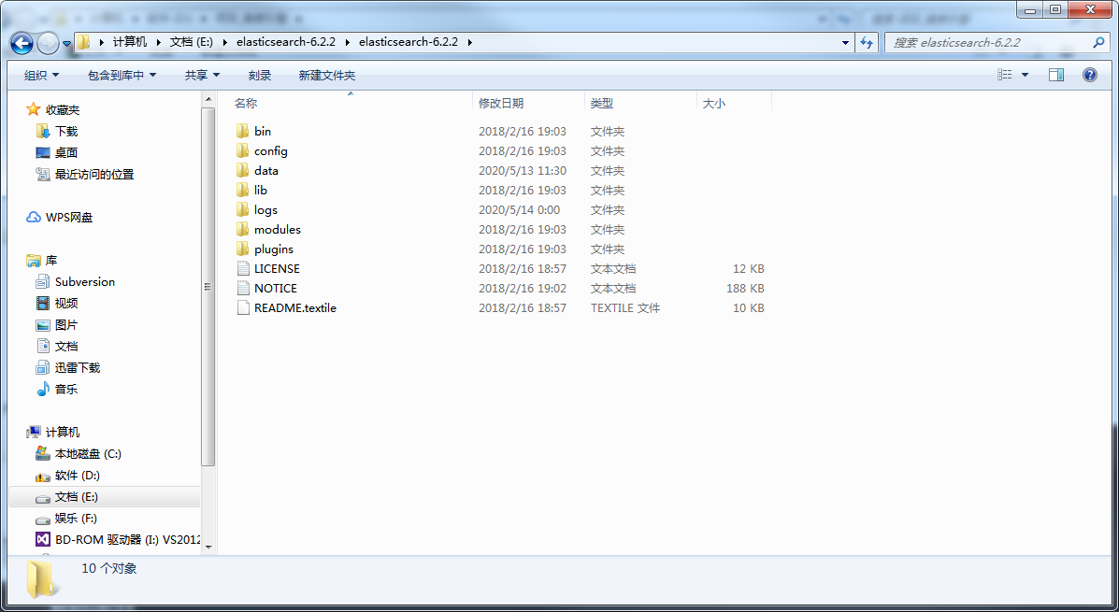Open the 包含到库中 menu
1119x612 pixels.
[122, 75]
